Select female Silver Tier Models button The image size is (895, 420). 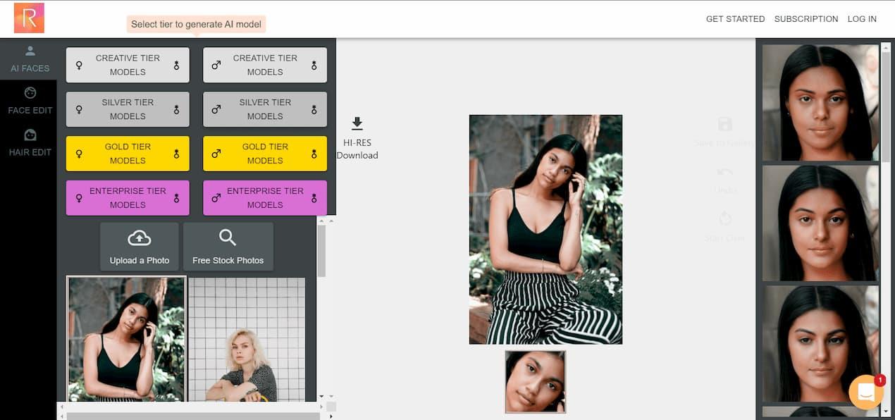click(128, 109)
